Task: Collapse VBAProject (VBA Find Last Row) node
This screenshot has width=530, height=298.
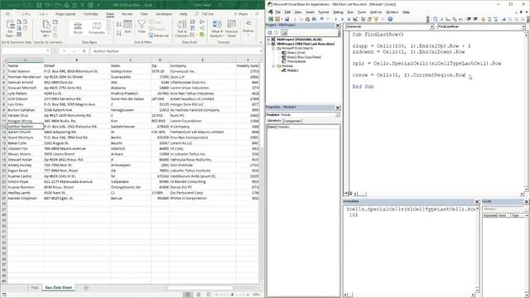Action: 268,44
